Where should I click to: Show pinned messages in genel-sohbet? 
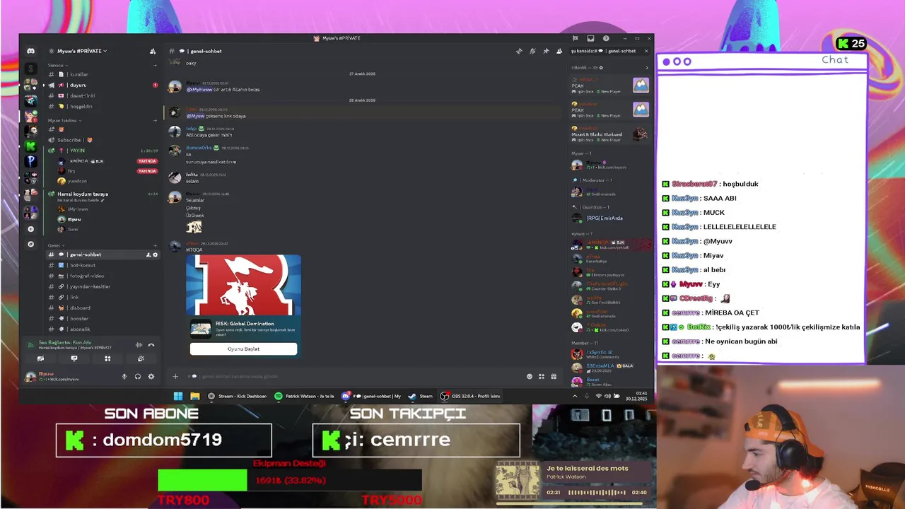[546, 51]
